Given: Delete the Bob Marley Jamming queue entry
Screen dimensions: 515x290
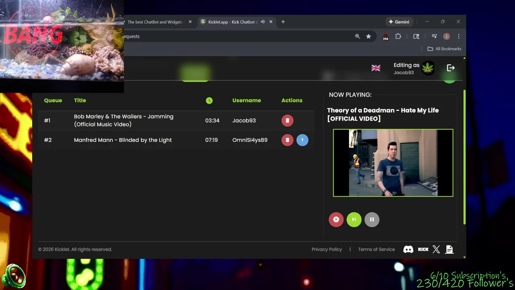Looking at the screenshot, I should (287, 120).
